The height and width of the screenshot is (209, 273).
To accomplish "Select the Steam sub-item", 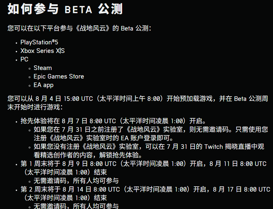I will pyautogui.click(x=43, y=68).
